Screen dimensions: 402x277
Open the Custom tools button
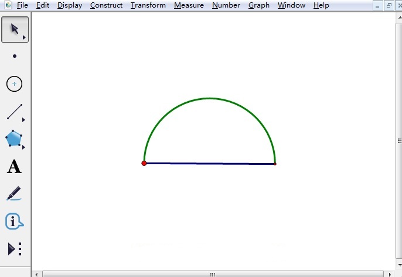15,249
